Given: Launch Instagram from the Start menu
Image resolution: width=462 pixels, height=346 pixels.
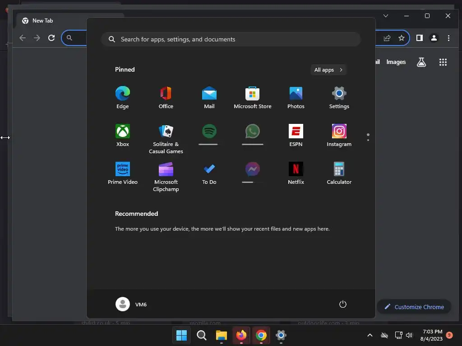Looking at the screenshot, I should click(x=339, y=135).
